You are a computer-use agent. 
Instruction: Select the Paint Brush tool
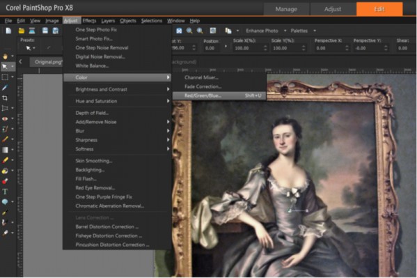pos(5,139)
